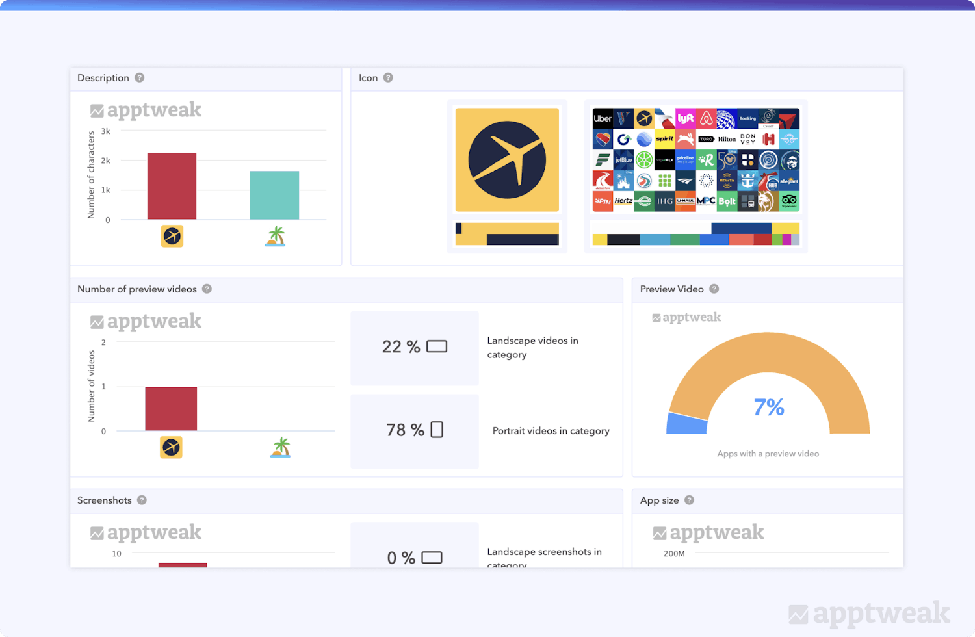
Task: Click the teal bar in Description chart
Action: point(274,195)
